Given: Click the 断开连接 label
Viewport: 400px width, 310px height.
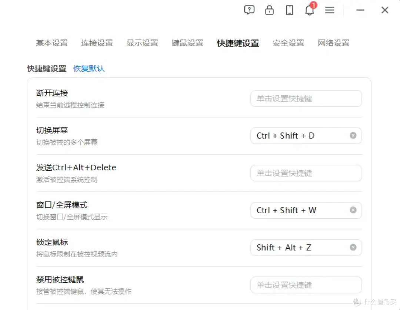Looking at the screenshot, I should coord(52,93).
